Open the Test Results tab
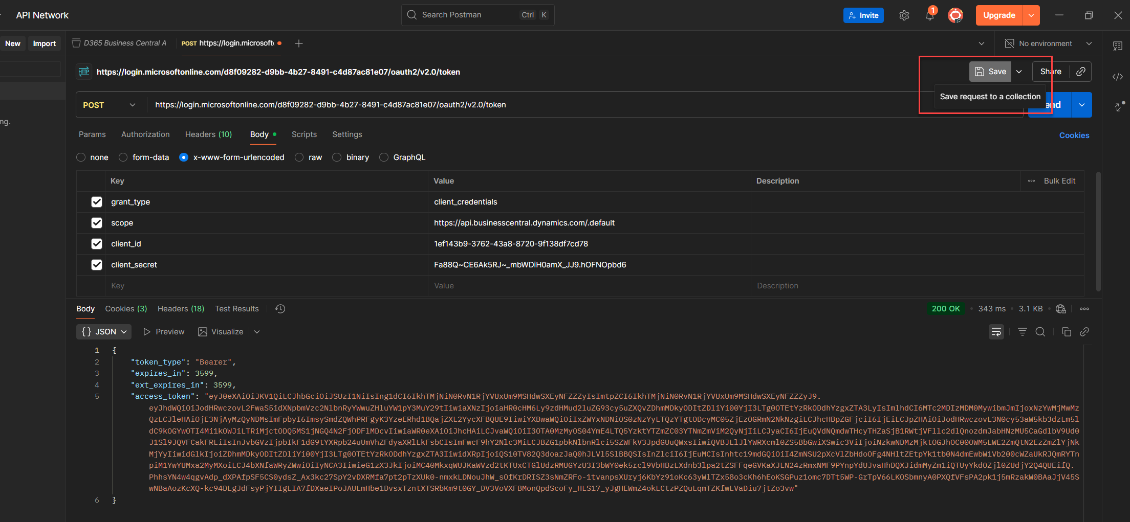This screenshot has height=522, width=1130. pos(236,309)
